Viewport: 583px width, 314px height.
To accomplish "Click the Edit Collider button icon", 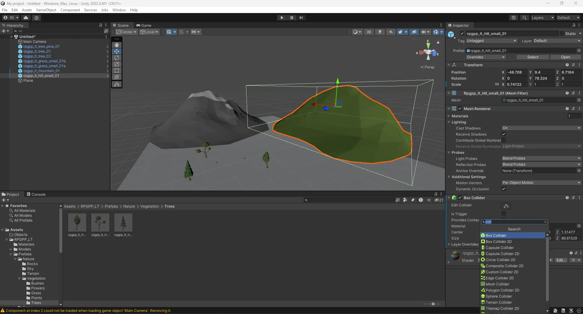I will [x=506, y=206].
